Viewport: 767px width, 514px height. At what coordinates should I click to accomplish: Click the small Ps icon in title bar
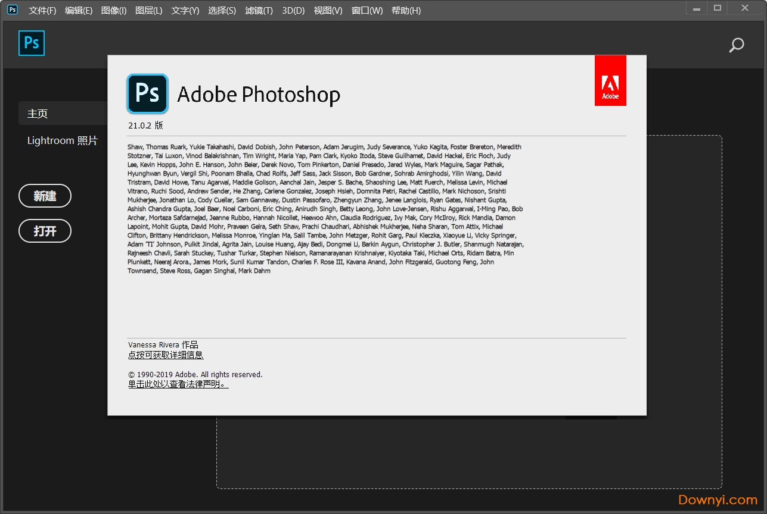[13, 10]
